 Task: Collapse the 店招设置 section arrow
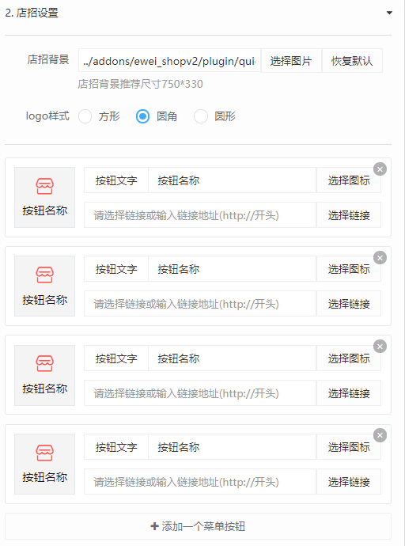[x=389, y=13]
